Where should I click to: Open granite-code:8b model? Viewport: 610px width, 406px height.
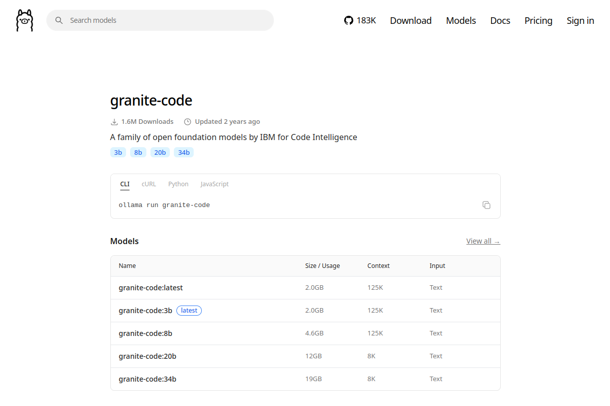point(145,333)
